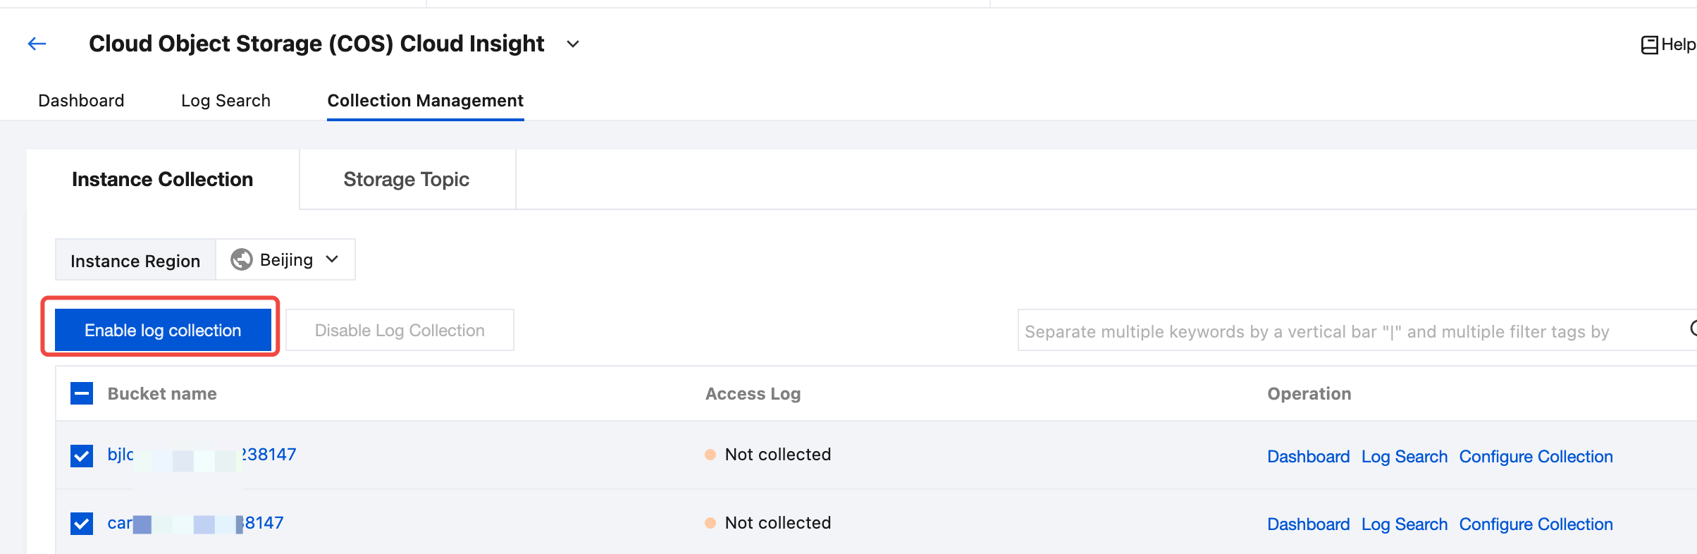The width and height of the screenshot is (1697, 554).
Task: Click the back arrow icon
Action: click(x=37, y=44)
